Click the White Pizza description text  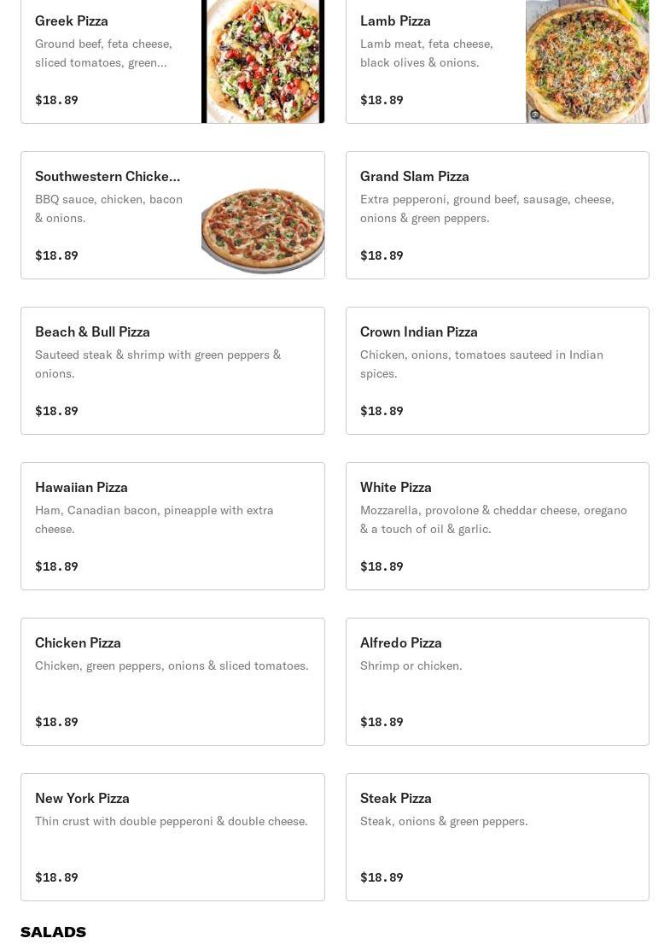pos(493,519)
